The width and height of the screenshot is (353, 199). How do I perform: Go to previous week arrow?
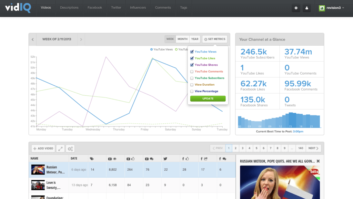coord(33,39)
